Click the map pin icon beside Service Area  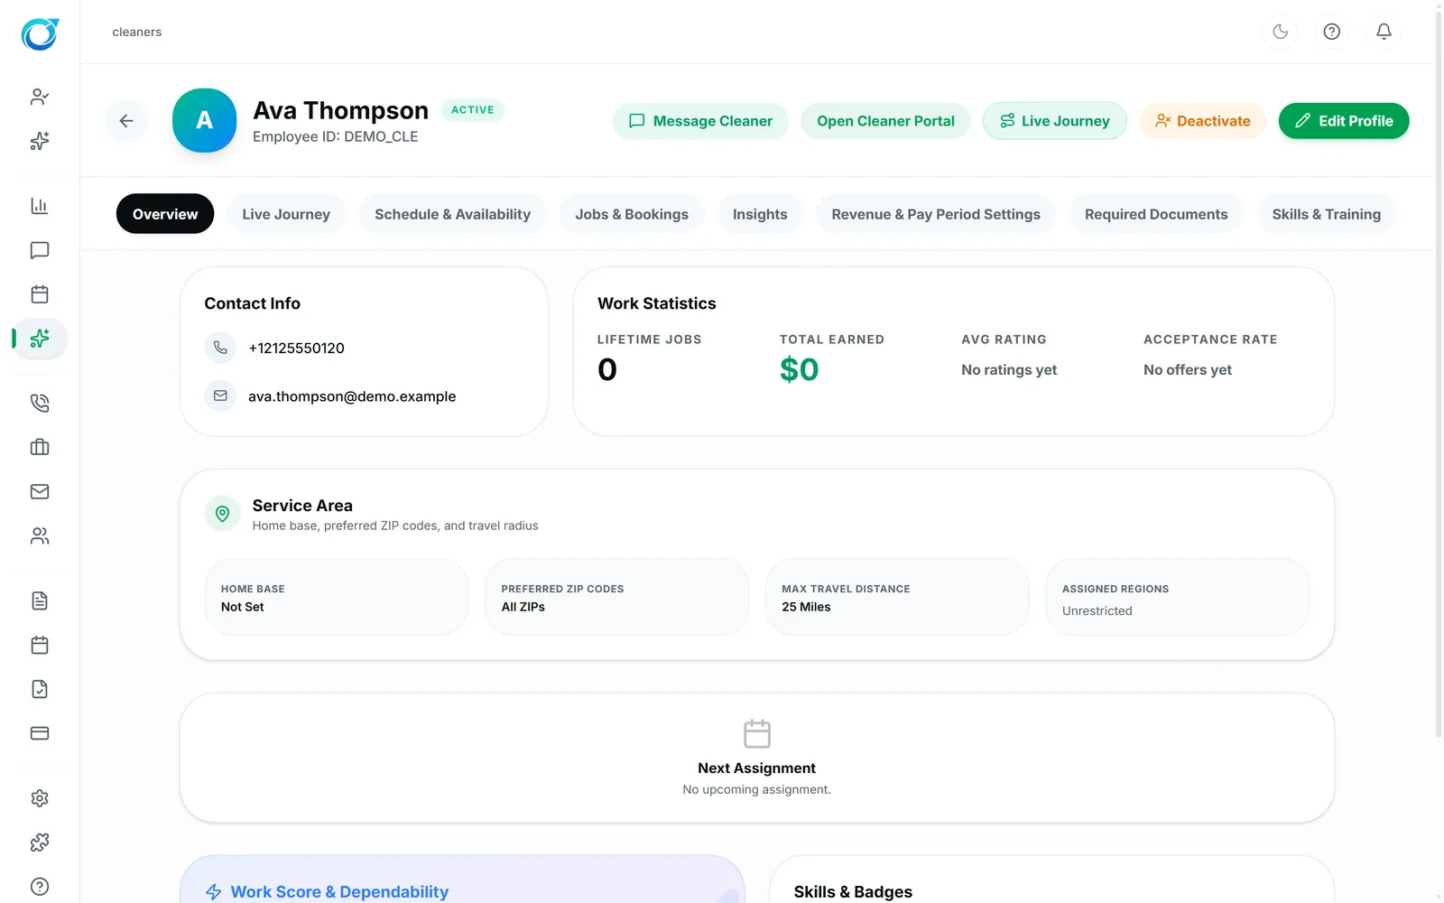222,514
